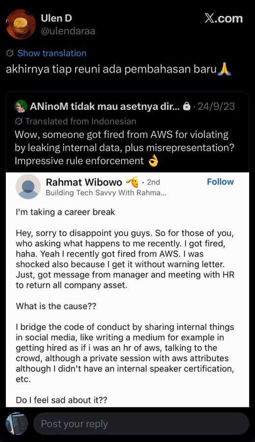Tap the 24/9/23 date of quoted post
The image size is (255, 442).
216,107
